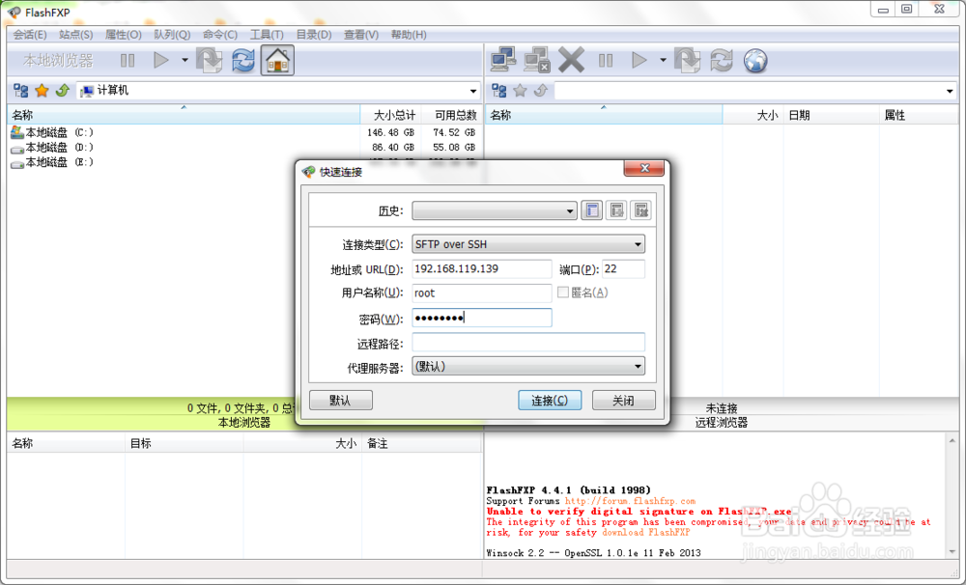Click the username field containing root
The image size is (966, 585).
tap(481, 293)
